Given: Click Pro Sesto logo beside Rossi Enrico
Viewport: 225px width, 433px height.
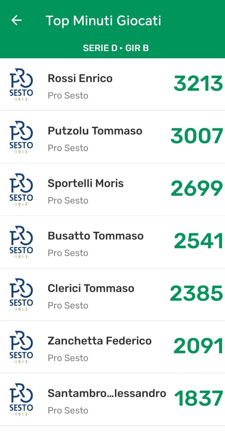Looking at the screenshot, I should click(21, 85).
